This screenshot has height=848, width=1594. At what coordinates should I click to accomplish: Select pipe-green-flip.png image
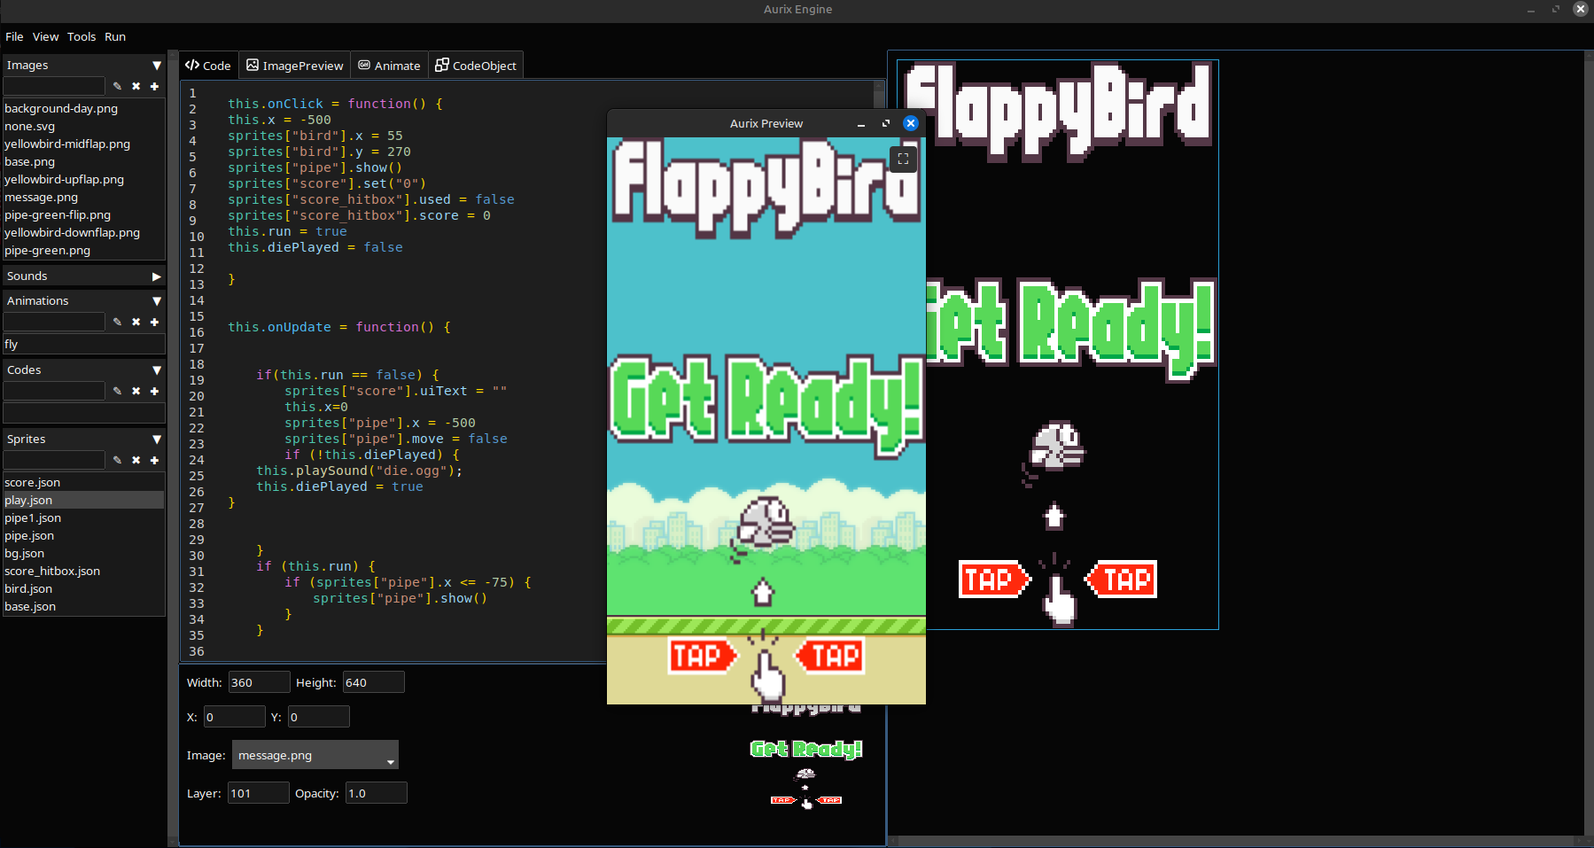[x=84, y=214]
